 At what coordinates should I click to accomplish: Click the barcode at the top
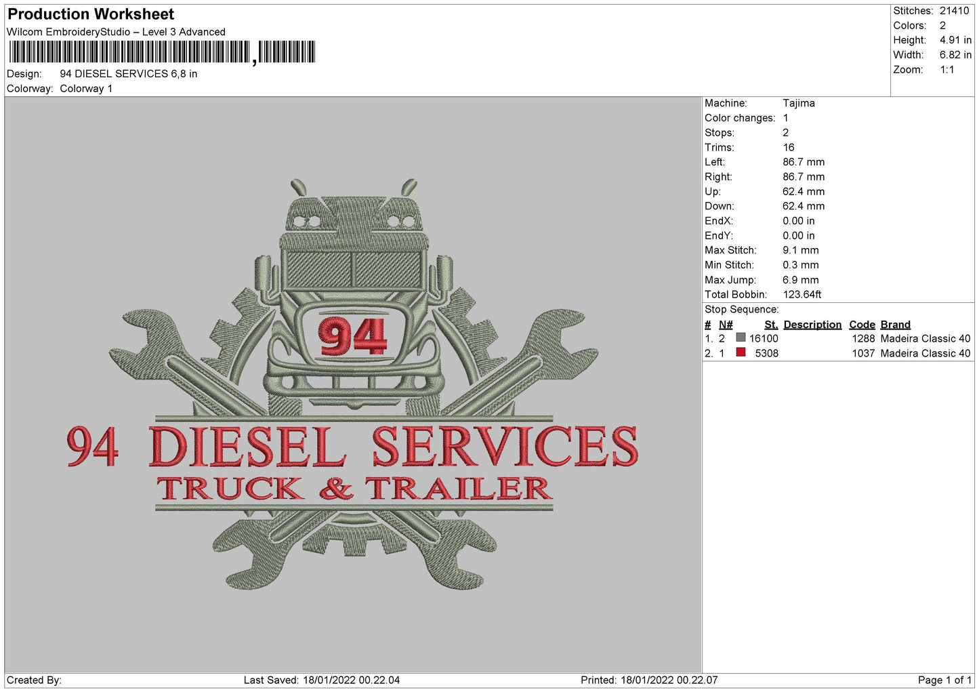tap(163, 52)
